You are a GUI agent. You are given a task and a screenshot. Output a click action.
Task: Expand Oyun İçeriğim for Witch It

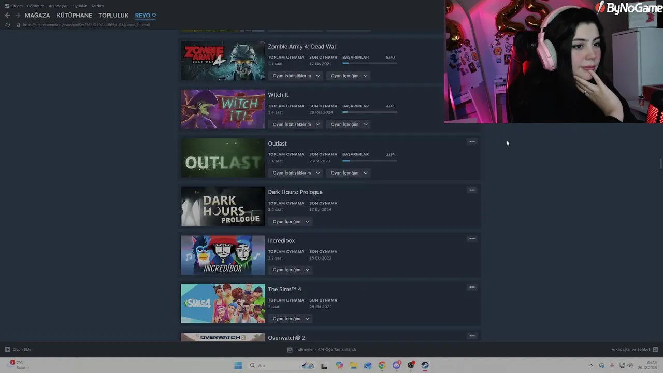349,124
